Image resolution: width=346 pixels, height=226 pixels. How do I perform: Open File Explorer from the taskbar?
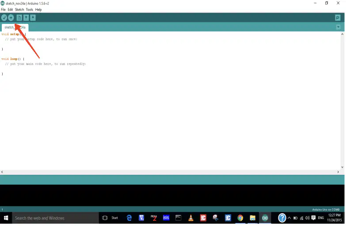(253, 218)
